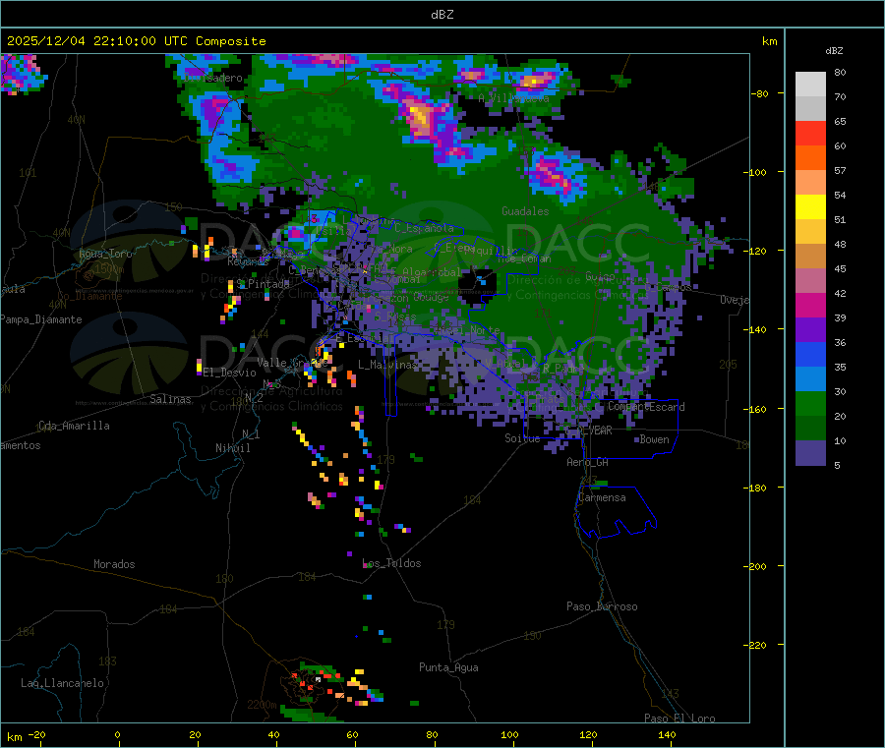The image size is (885, 748).
Task: Select the magenta 42-39 dBZ legend swatch
Action: point(810,305)
